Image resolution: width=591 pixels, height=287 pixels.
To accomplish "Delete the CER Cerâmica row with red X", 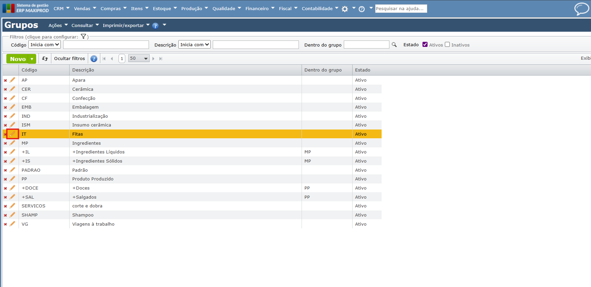I will point(5,89).
